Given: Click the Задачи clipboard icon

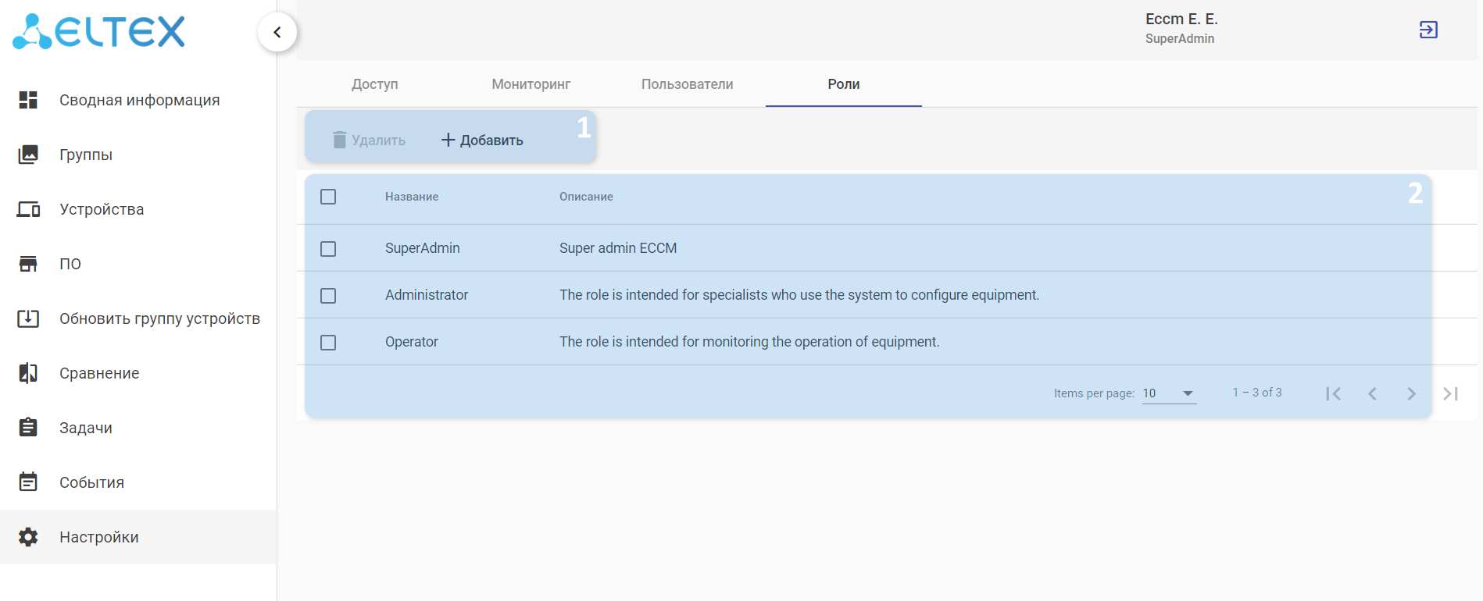Looking at the screenshot, I should 28,428.
